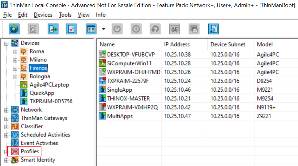
Task: Select the Devices root icon in tree
Action: click(15, 43)
